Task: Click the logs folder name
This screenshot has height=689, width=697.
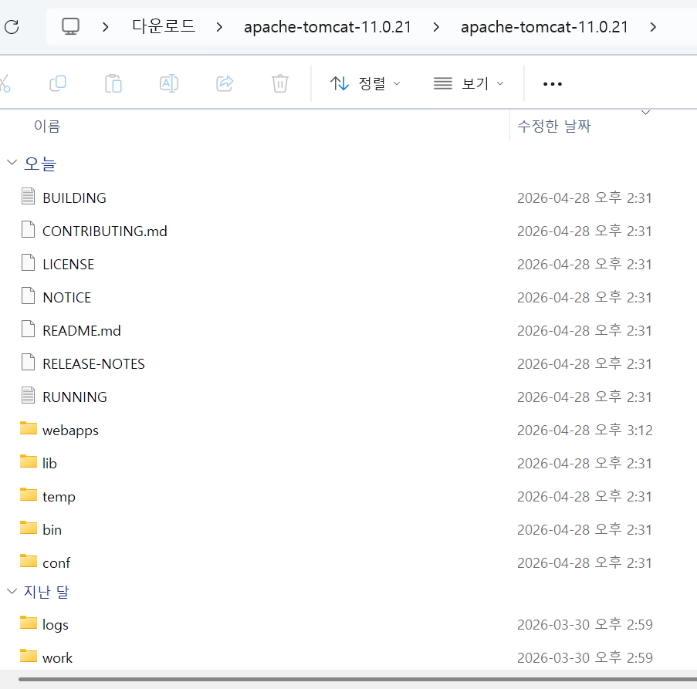Action: coord(56,625)
